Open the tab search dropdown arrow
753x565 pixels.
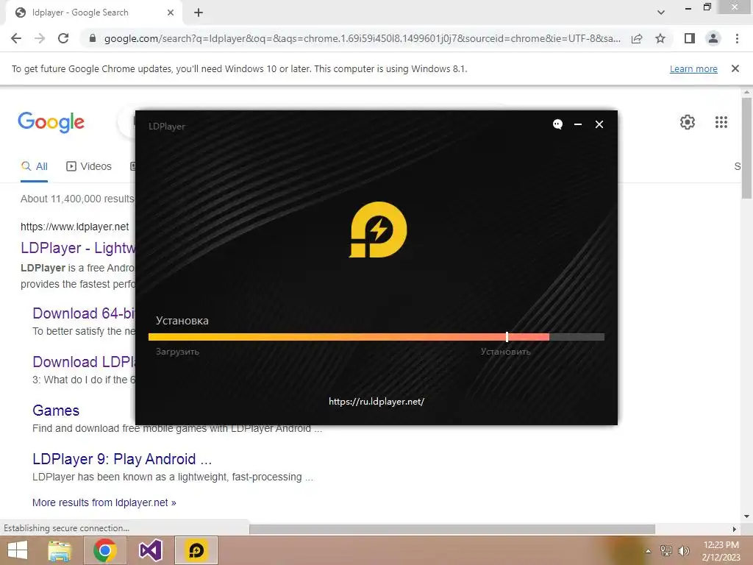click(x=661, y=13)
